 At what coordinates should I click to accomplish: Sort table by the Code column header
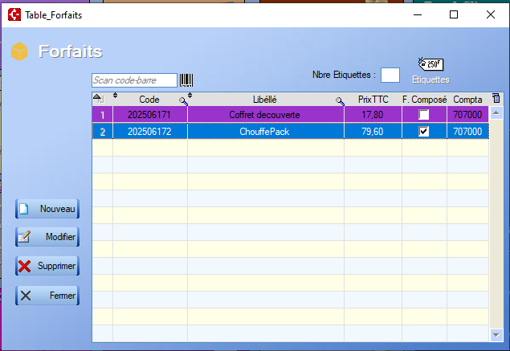pos(149,100)
